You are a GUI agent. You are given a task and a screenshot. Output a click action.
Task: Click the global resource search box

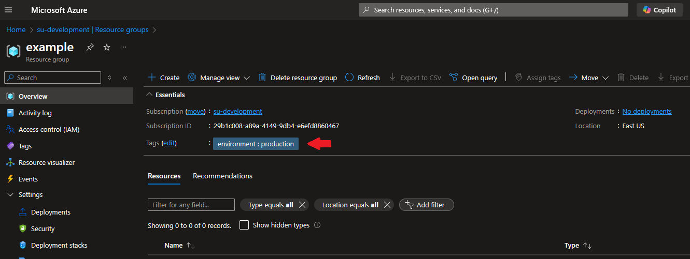click(x=494, y=10)
